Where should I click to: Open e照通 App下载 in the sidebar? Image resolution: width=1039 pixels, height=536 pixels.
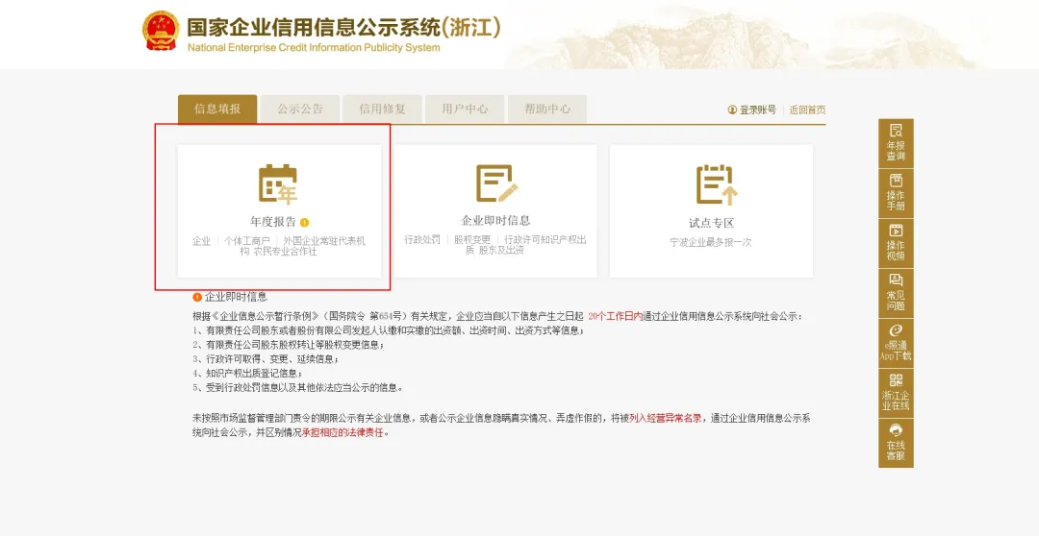click(896, 343)
